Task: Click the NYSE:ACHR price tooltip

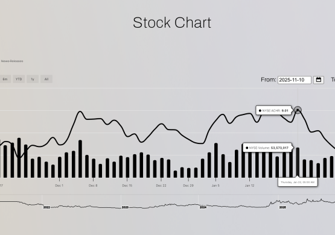Action: point(273,110)
